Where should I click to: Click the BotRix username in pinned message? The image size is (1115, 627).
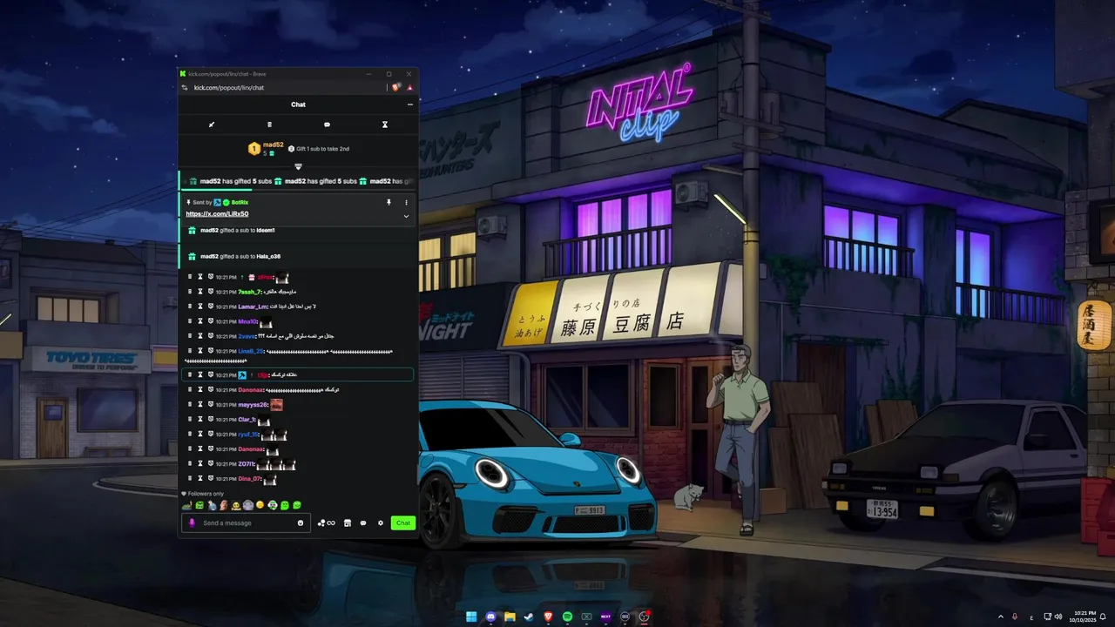click(x=240, y=202)
